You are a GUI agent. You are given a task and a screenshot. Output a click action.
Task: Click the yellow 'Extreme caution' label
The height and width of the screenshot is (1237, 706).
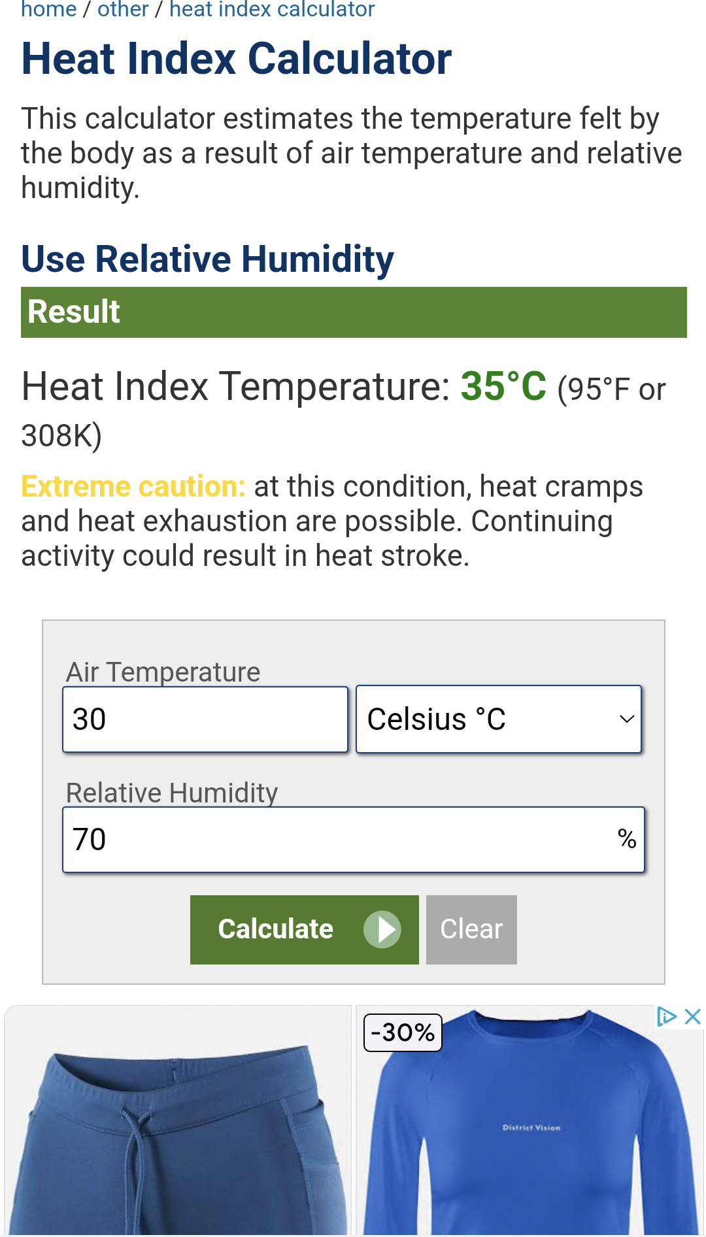(x=133, y=487)
